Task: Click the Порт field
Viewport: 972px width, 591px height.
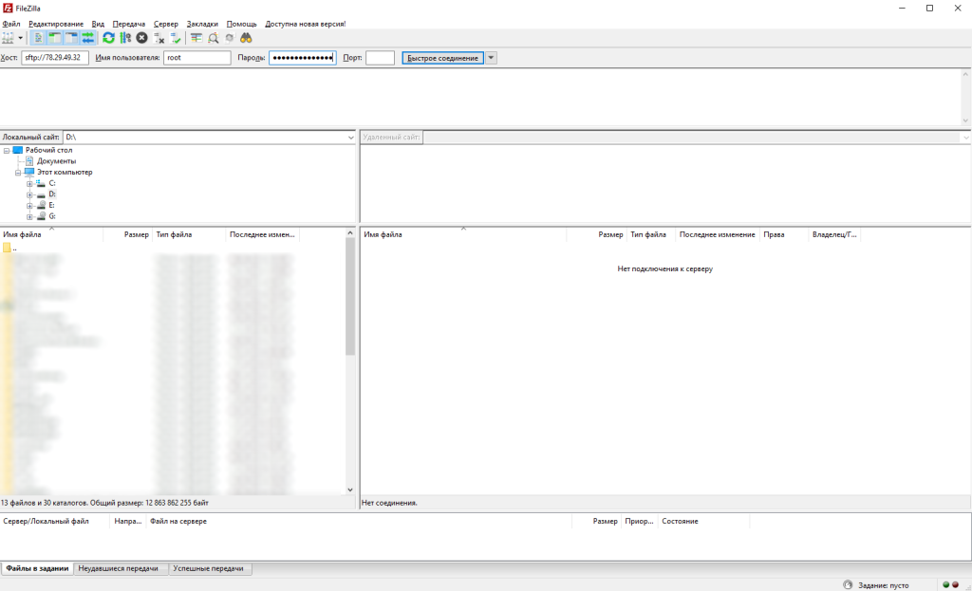Action: pos(380,58)
